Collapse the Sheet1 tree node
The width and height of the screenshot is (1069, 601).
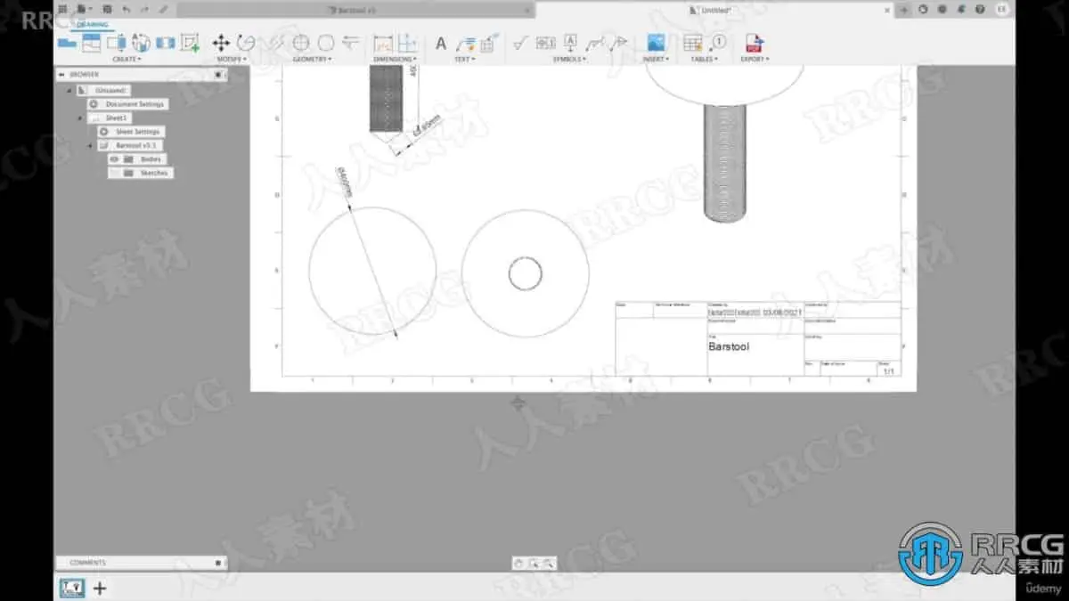(x=79, y=118)
